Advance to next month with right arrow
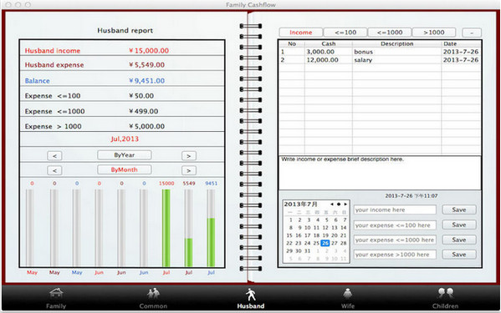Image resolution: width=501 pixels, height=313 pixels. coord(189,170)
